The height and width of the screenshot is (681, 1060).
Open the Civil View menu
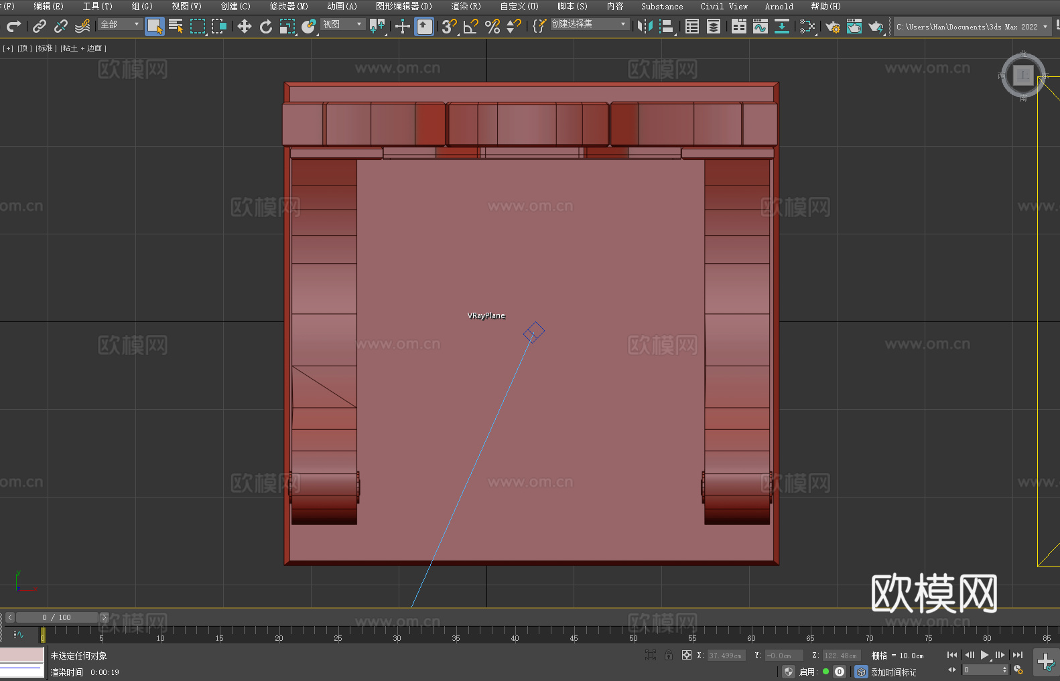(724, 6)
